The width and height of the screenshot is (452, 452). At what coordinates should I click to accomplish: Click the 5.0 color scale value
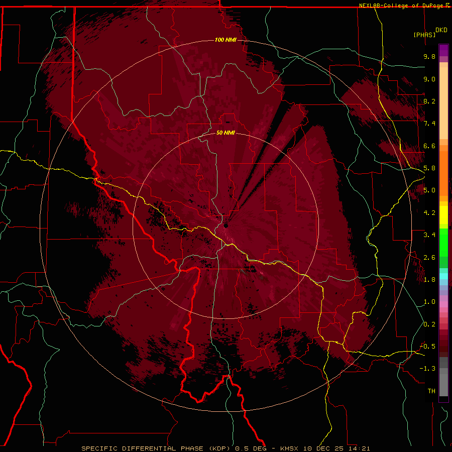coord(429,190)
